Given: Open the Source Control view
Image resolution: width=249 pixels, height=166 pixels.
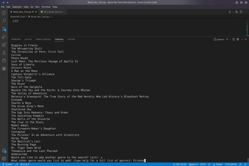Looking at the screenshot, I should (4, 29).
